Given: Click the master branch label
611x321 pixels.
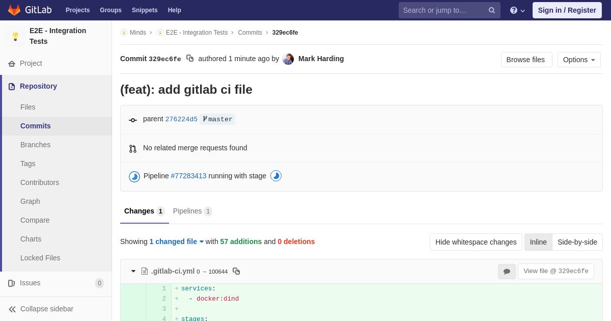Looking at the screenshot, I should (217, 119).
